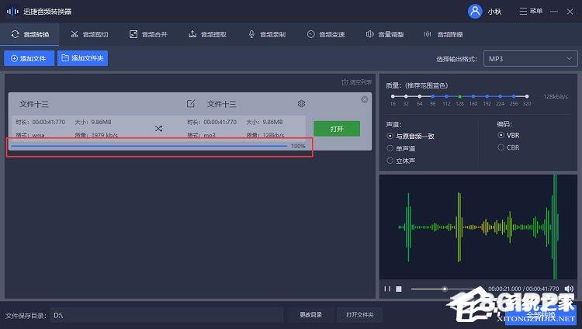The height and width of the screenshot is (329, 582).
Task: Remove file with the X icon
Action: pos(365,99)
